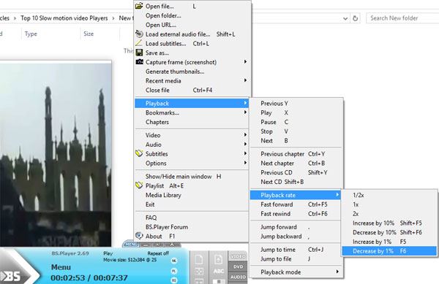Click the EQ round button on BS.Player
Image resolution: width=439 pixels, height=284 pixels.
(x=174, y=280)
